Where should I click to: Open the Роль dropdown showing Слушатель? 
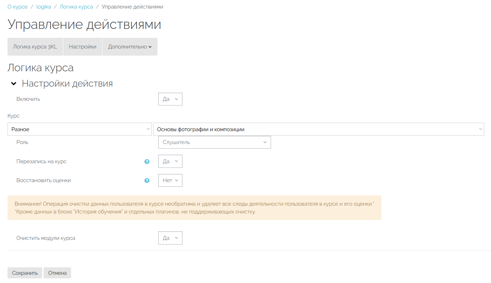tap(214, 142)
